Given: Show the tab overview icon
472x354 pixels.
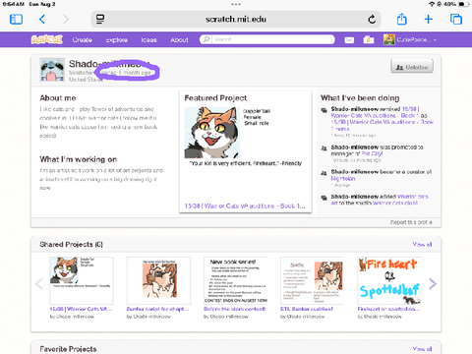Looking at the screenshot, I should 456,20.
